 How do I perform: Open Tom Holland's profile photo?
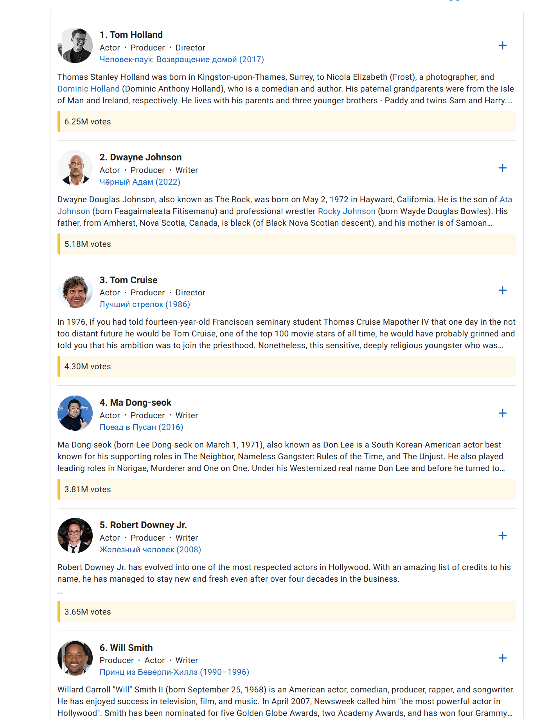click(x=75, y=45)
